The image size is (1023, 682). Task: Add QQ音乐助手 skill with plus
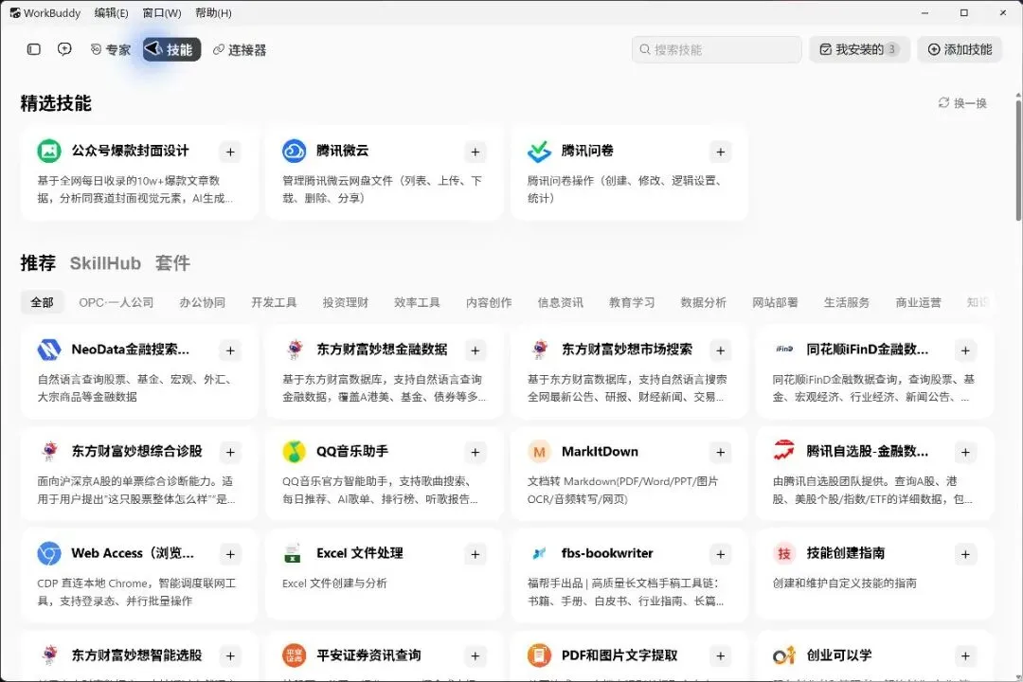click(x=475, y=452)
